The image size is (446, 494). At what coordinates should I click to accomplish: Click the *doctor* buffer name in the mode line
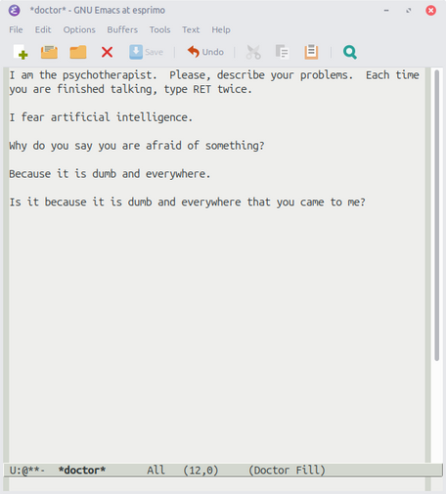point(82,471)
